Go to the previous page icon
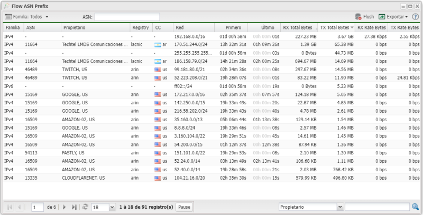The height and width of the screenshot is (215, 423). 19,207
